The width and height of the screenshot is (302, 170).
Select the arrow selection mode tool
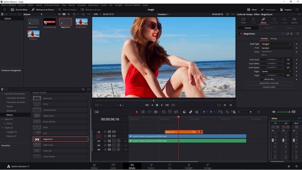[x=137, y=112]
